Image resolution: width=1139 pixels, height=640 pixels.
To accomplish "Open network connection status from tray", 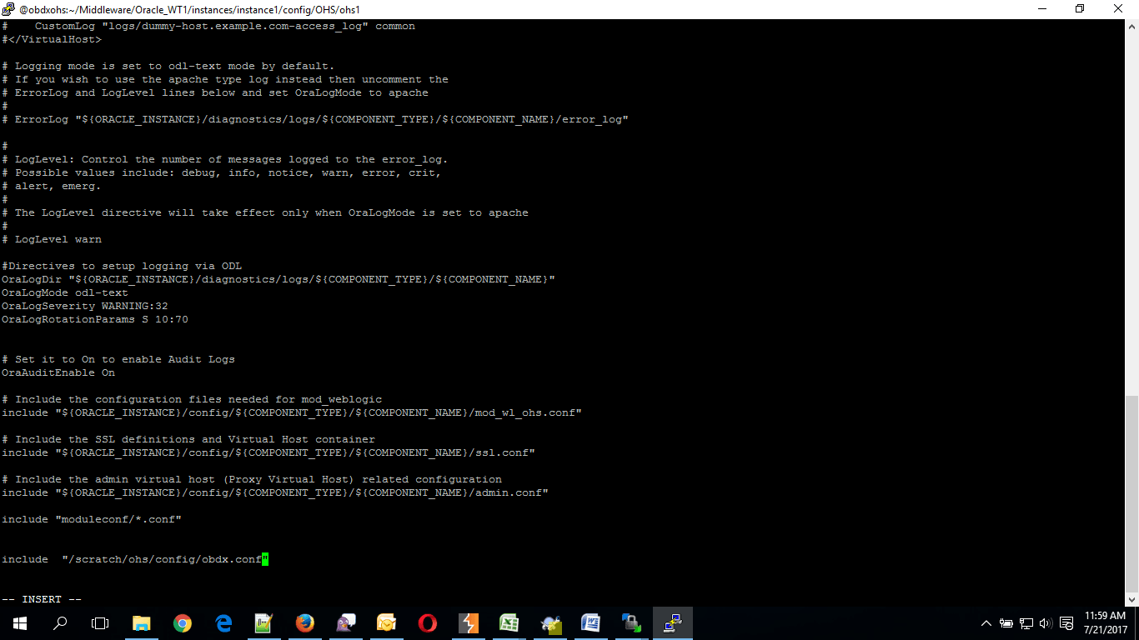I will 1026,622.
